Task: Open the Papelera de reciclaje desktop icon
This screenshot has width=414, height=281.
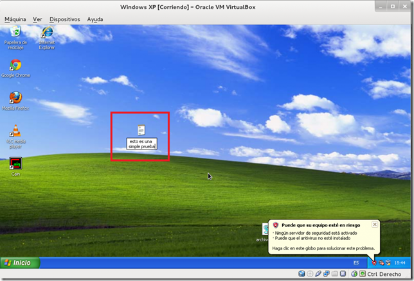Action: (15, 37)
